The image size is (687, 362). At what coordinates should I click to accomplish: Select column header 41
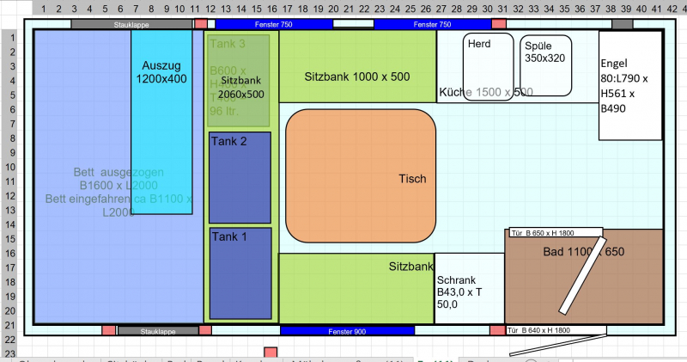tap(656, 9)
